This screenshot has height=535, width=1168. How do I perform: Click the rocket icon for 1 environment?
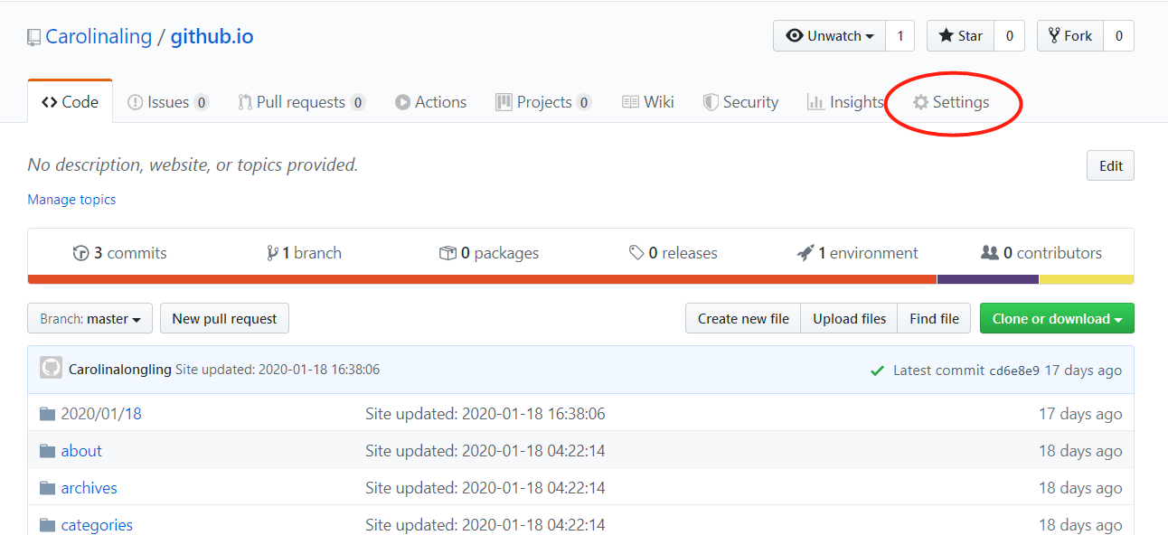(805, 253)
